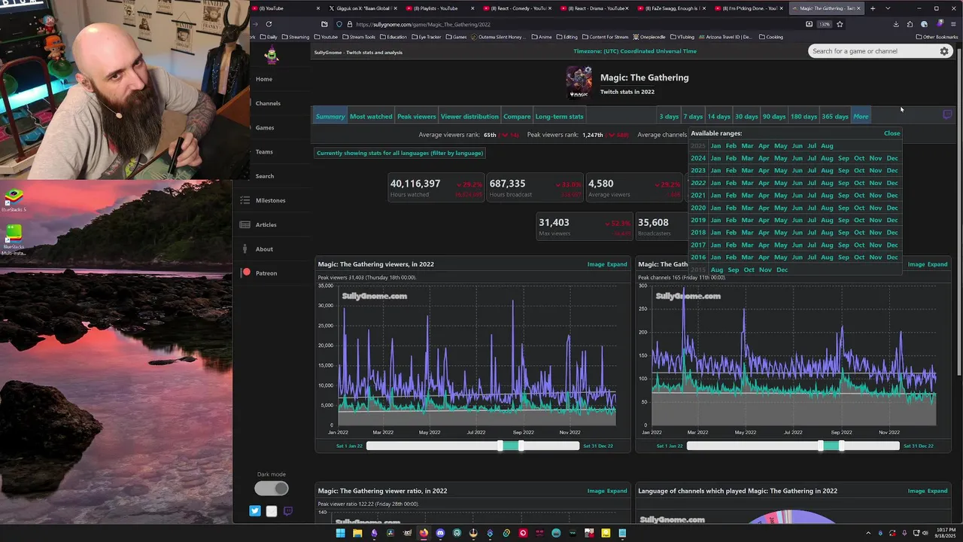Viewport: 963px width, 542px height.
Task: Switch to the Compare tab
Action: tap(517, 117)
